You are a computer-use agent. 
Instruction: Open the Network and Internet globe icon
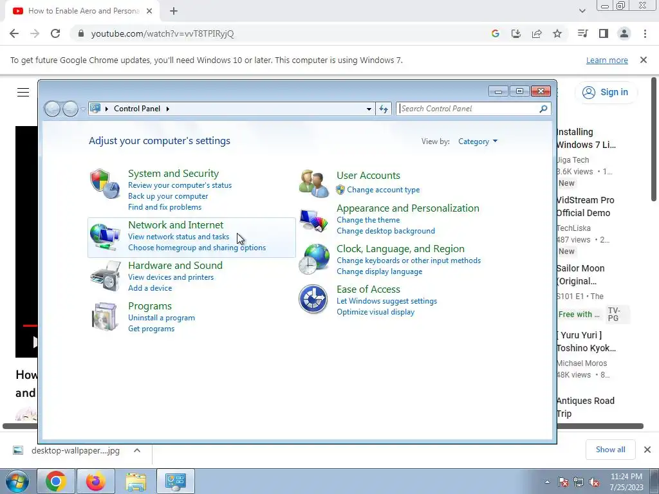click(105, 237)
